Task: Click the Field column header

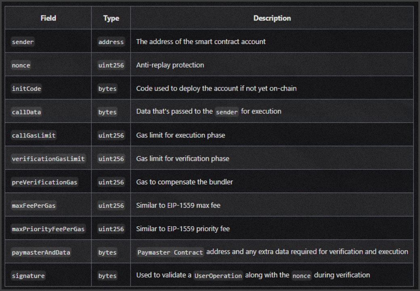Action: 48,18
